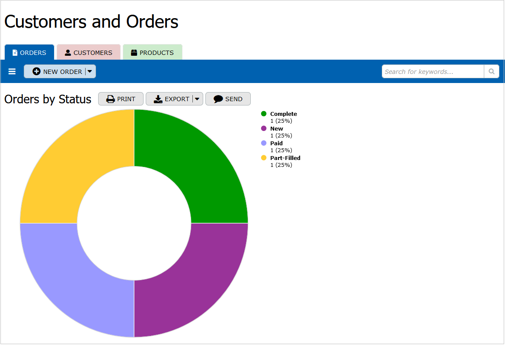Click the magnifier search icon
This screenshot has height=345, width=505.
click(x=491, y=72)
